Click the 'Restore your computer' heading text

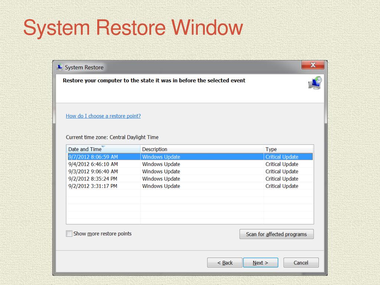click(x=154, y=81)
